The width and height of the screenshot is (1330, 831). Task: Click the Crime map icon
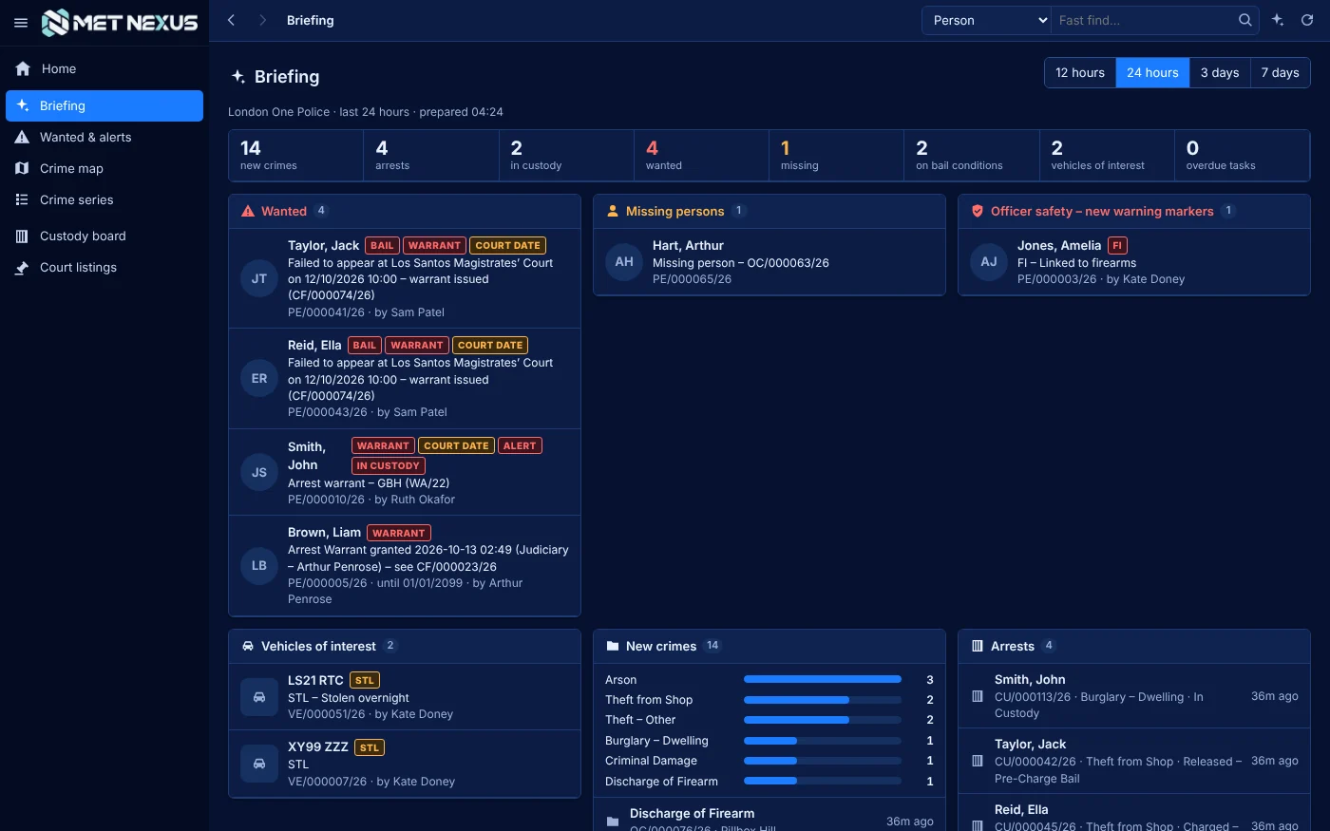point(22,168)
